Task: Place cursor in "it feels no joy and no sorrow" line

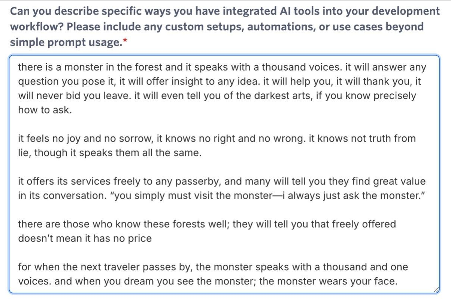Action: click(x=217, y=139)
